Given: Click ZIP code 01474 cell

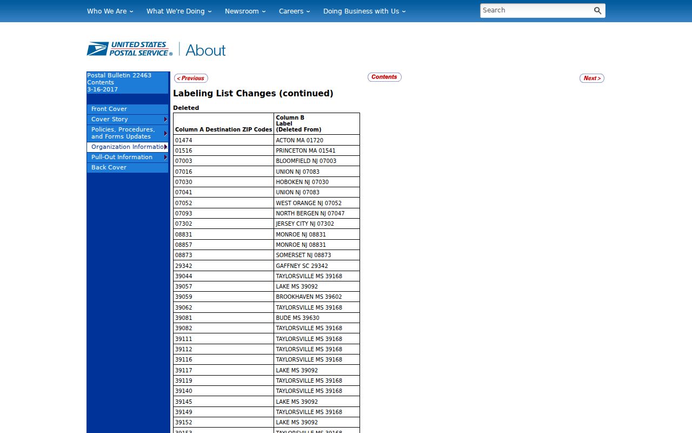Looking at the screenshot, I should 223,140.
